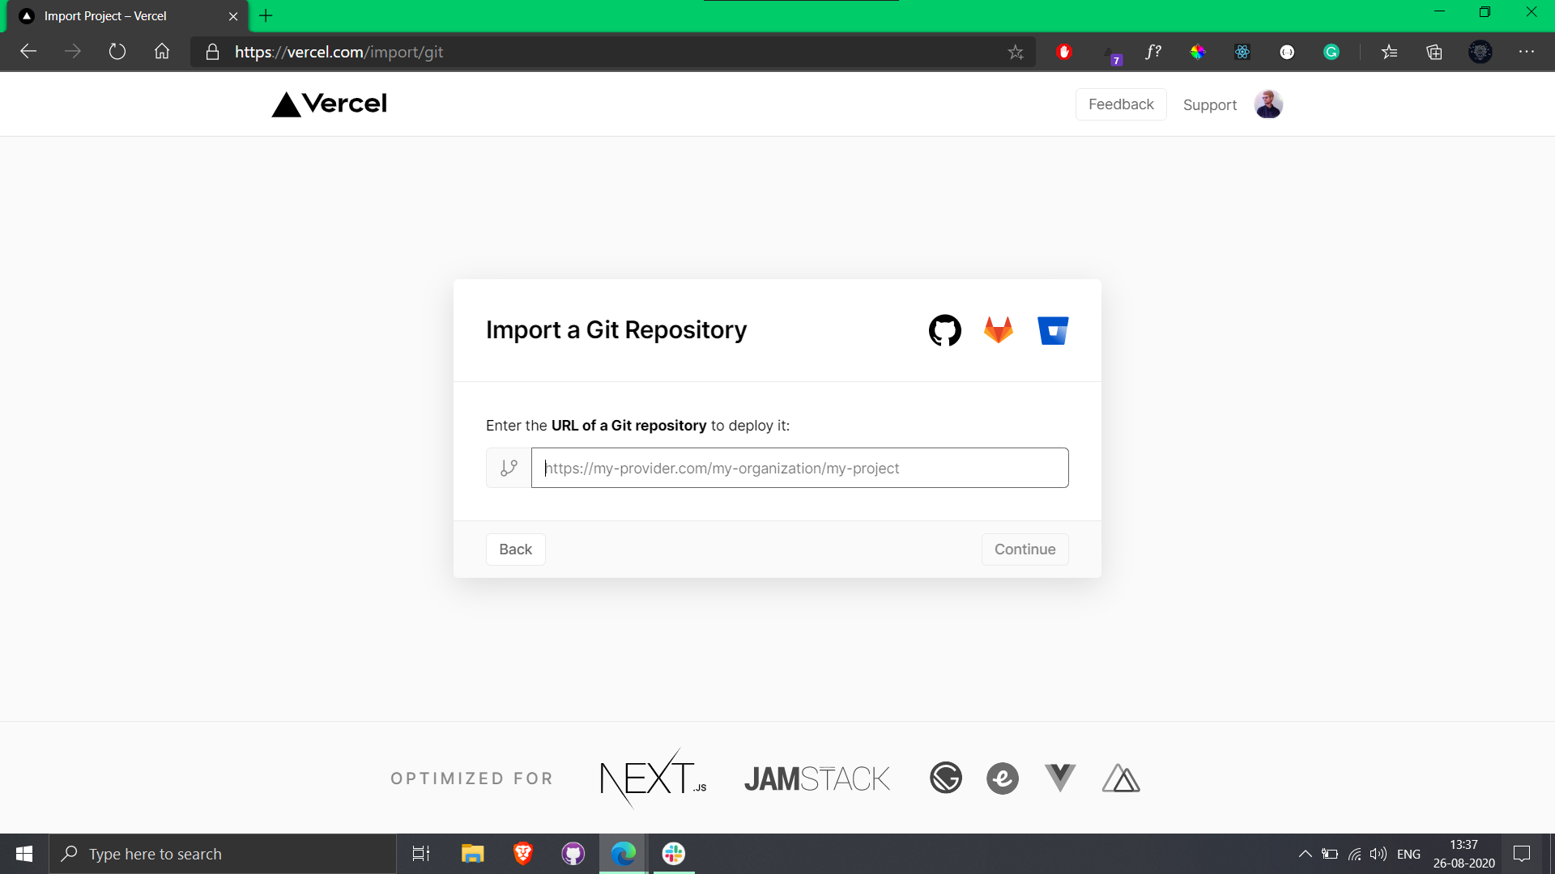The width and height of the screenshot is (1555, 874).
Task: Open browser profile avatar
Action: coord(1480,52)
